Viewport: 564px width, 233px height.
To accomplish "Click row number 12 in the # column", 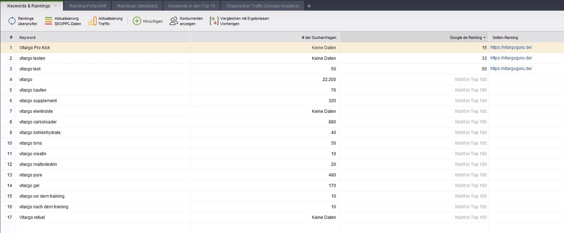I will point(10,164).
